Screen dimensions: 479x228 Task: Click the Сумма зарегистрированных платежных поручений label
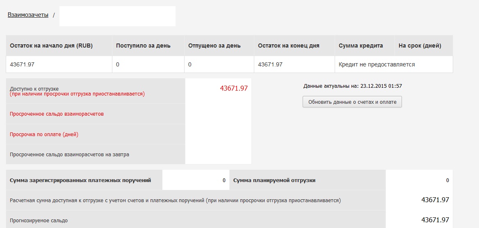point(80,180)
